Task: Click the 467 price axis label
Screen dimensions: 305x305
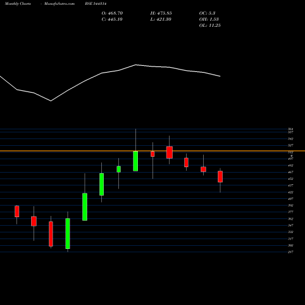Action: click(x=290, y=172)
